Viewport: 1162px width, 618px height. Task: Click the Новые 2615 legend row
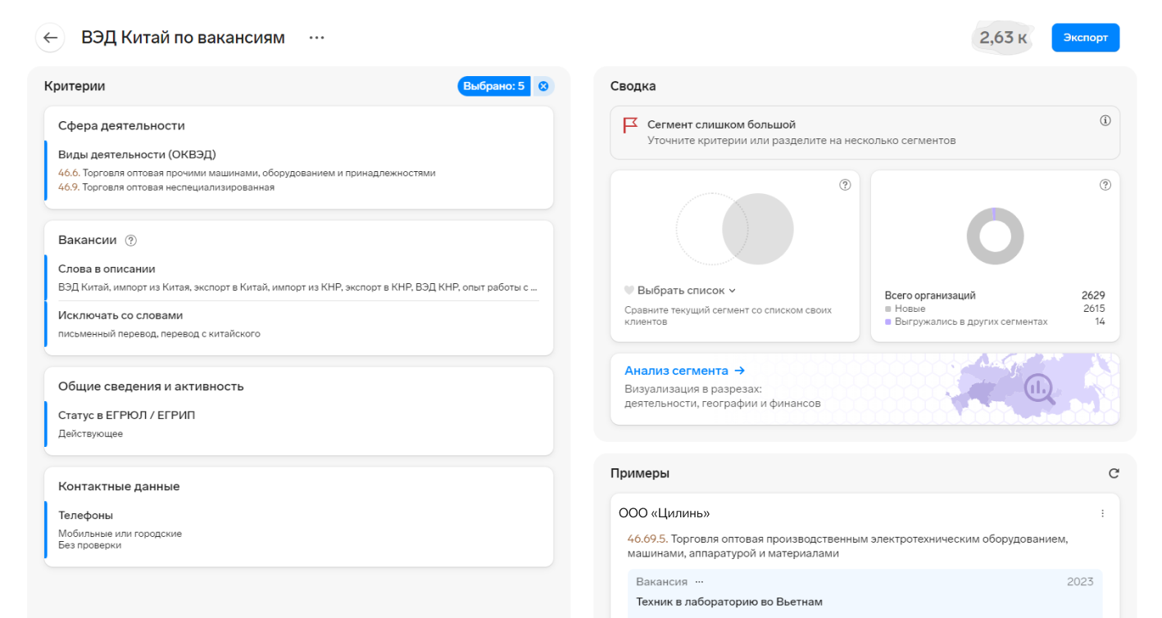995,309
